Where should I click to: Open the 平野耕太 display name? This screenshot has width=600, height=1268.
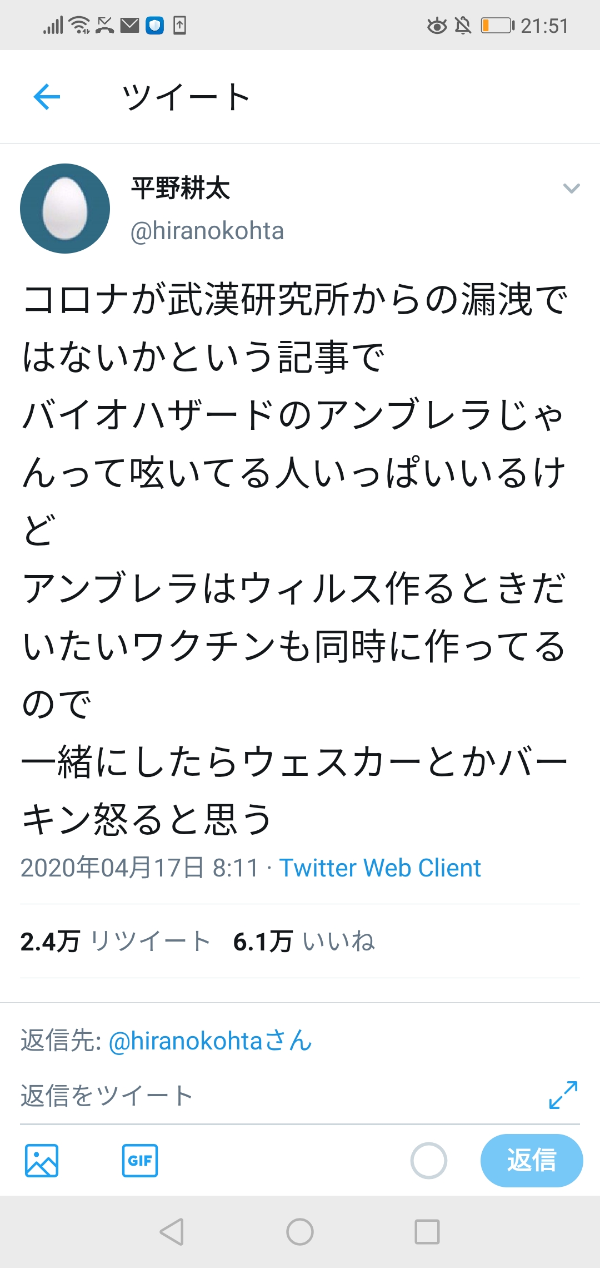[x=181, y=188]
